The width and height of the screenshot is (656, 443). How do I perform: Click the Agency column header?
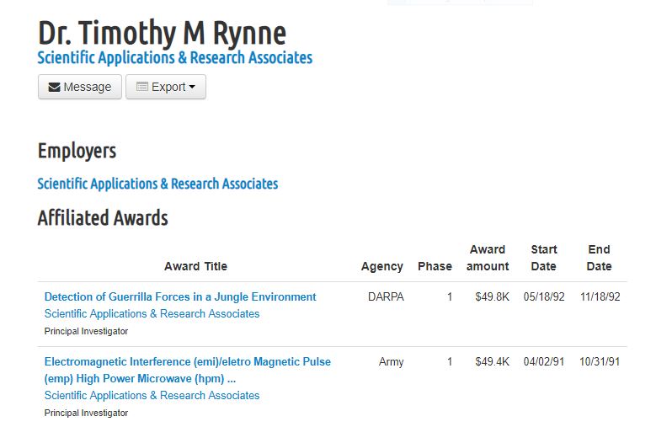tap(382, 266)
